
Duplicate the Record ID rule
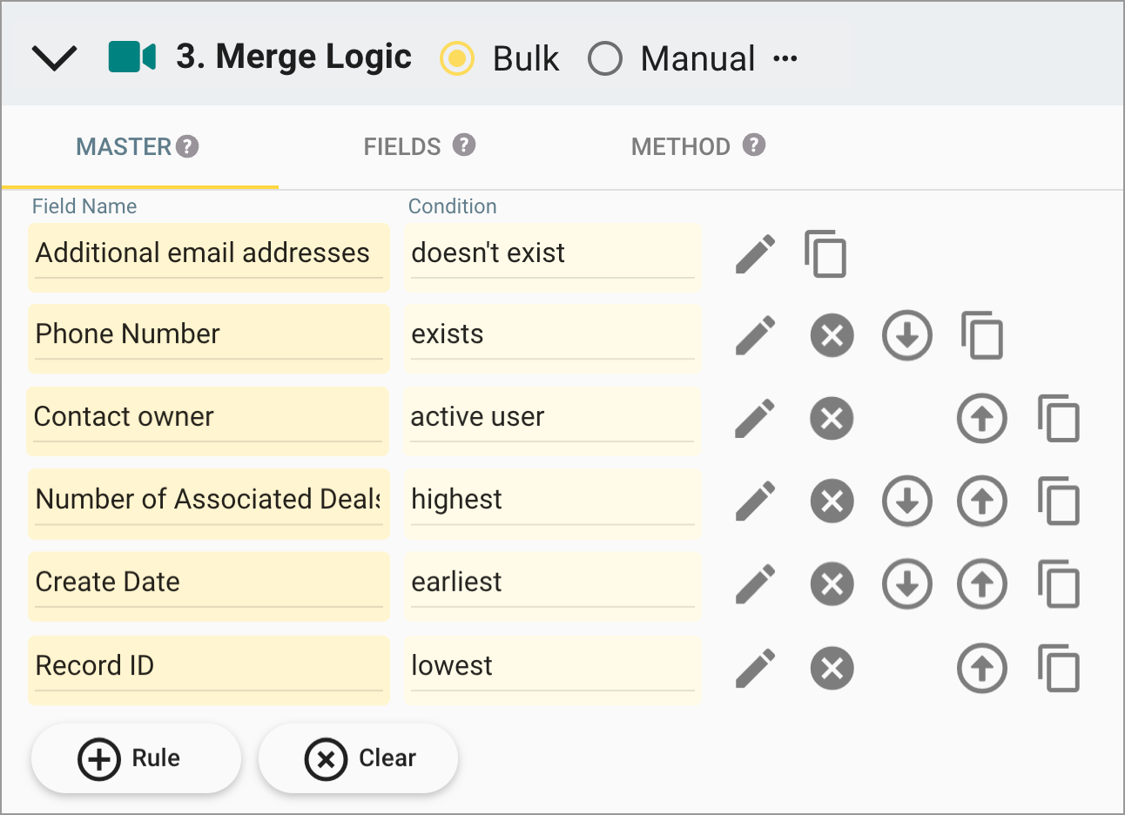pos(1059,669)
